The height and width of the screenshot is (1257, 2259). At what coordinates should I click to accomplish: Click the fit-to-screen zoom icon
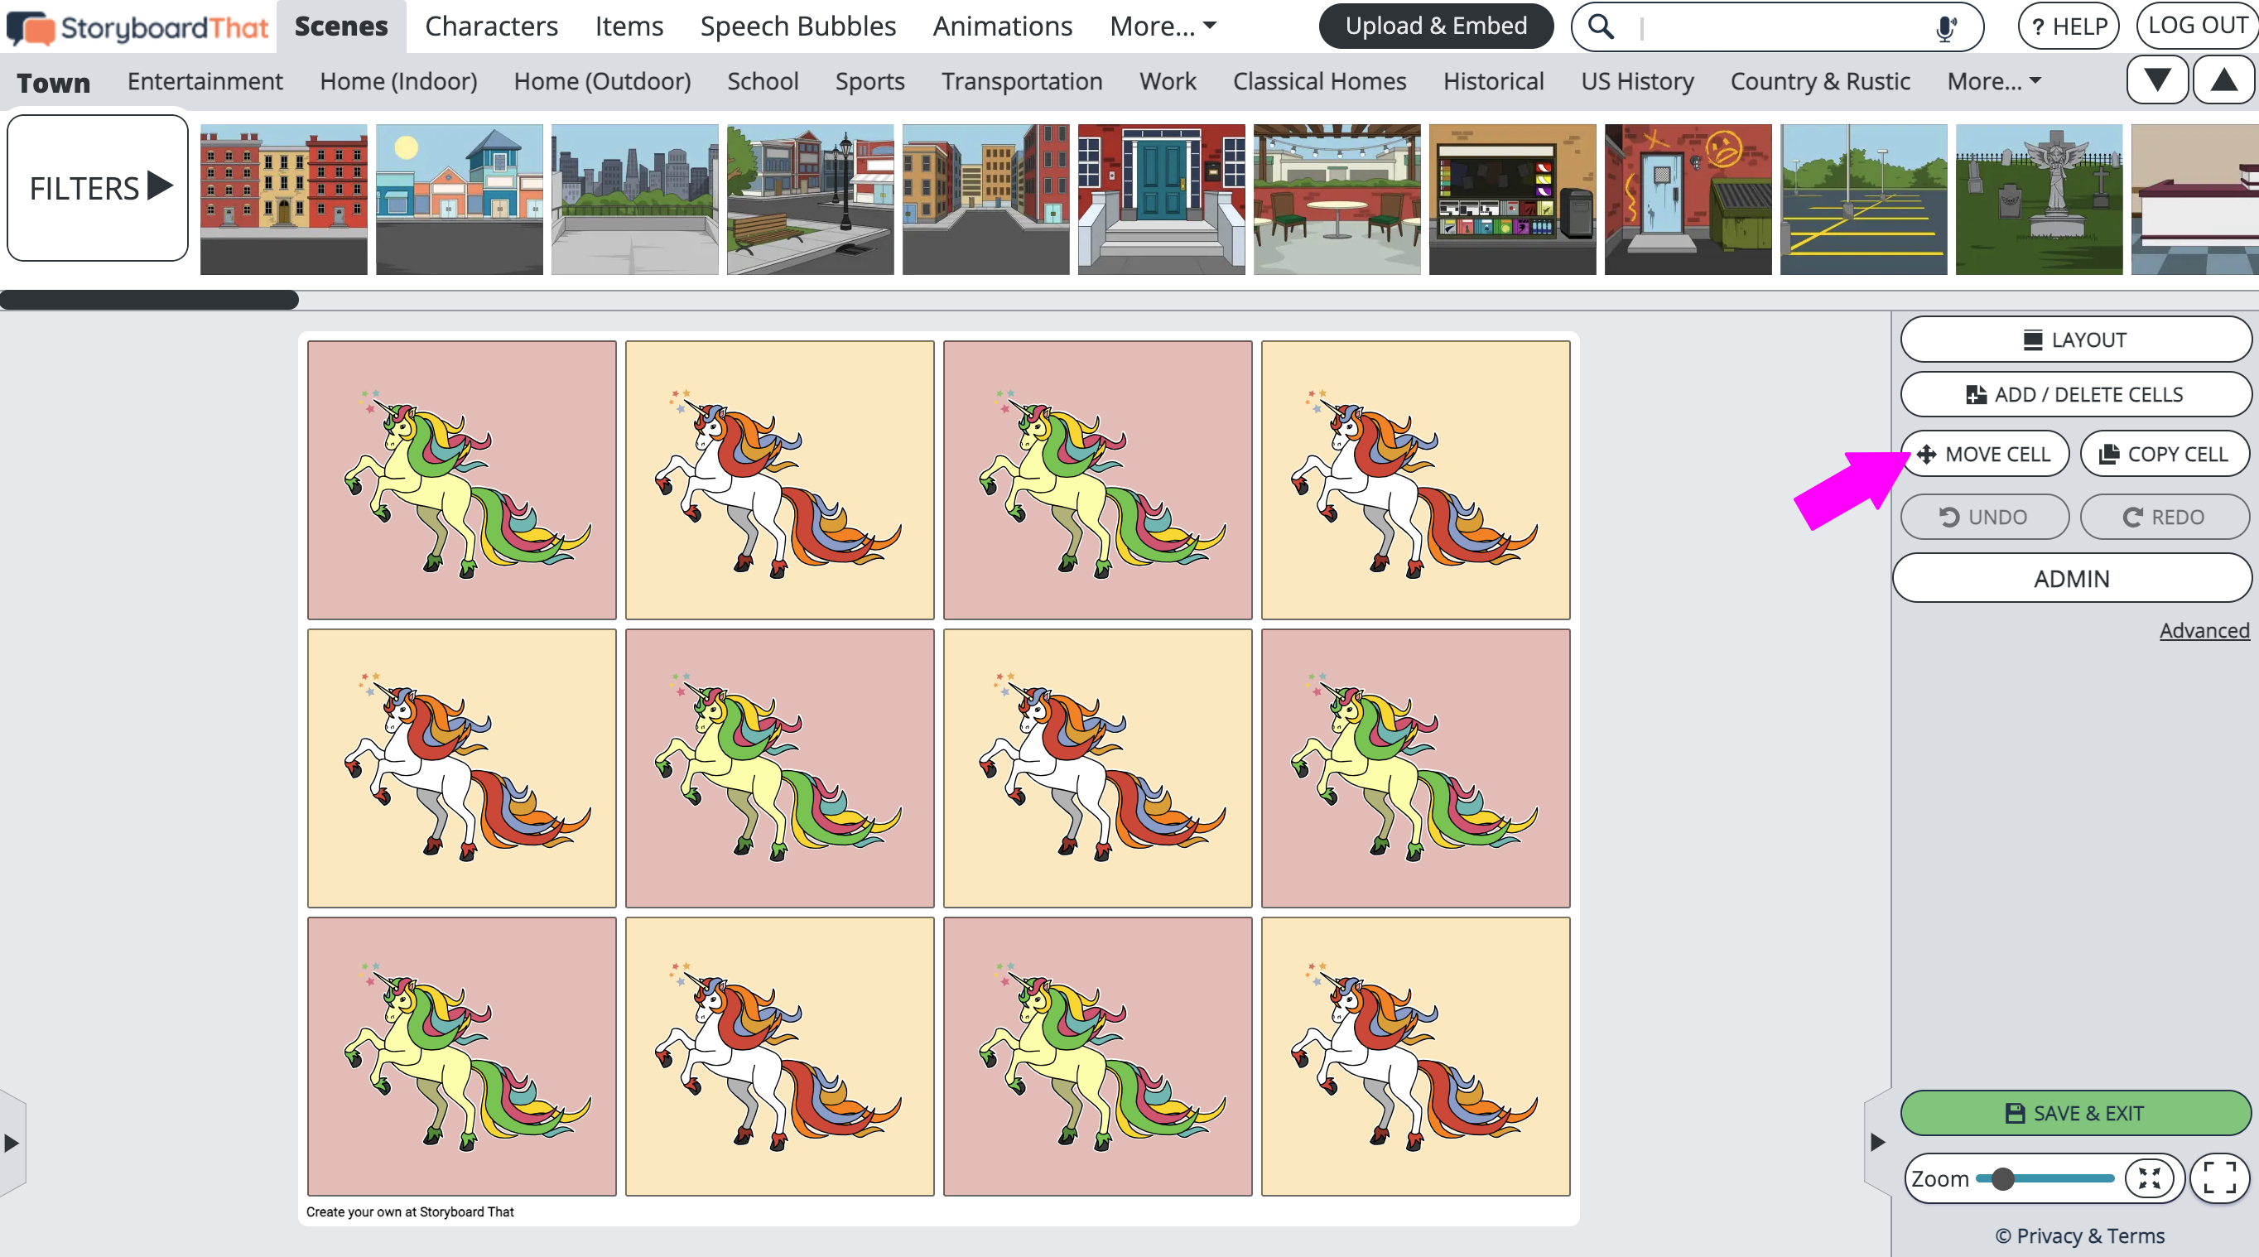[x=2149, y=1178]
